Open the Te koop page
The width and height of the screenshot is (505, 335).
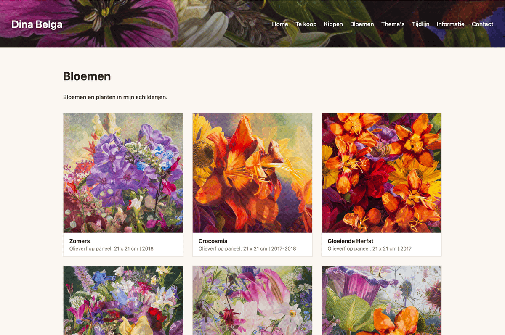pyautogui.click(x=306, y=24)
